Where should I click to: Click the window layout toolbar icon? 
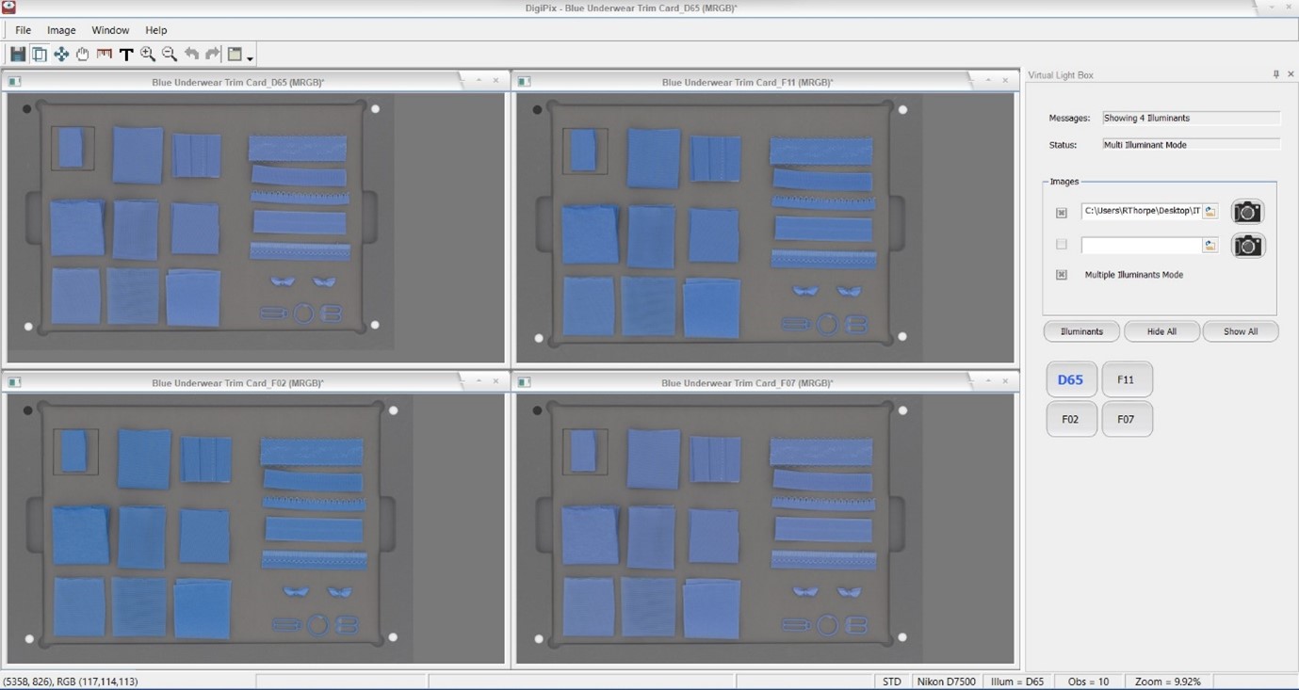click(235, 55)
